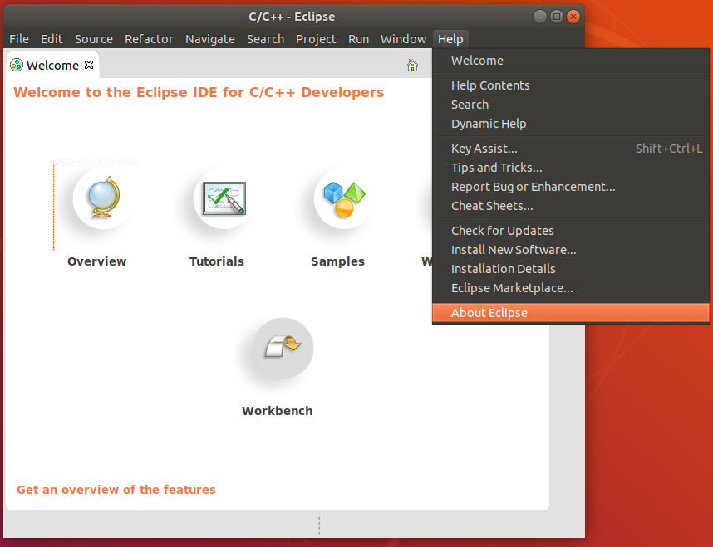The width and height of the screenshot is (713, 547).
Task: Click the Welcome page heading text
Action: (x=199, y=92)
